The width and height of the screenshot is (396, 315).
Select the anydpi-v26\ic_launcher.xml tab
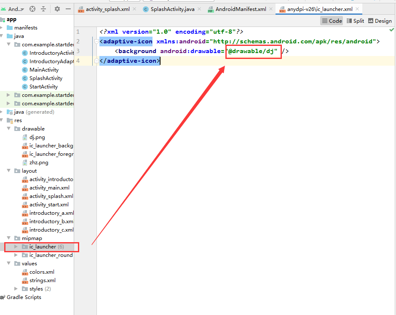coord(320,9)
